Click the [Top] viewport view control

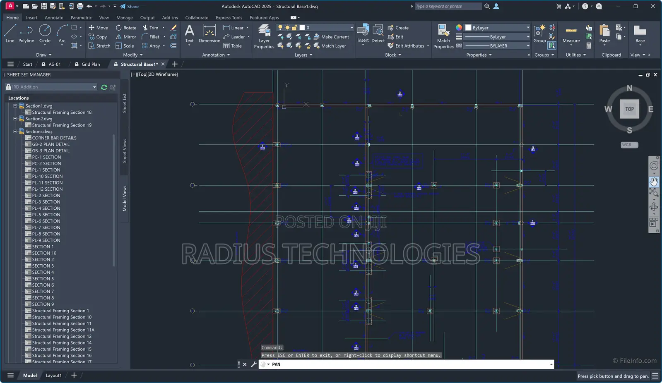click(142, 74)
